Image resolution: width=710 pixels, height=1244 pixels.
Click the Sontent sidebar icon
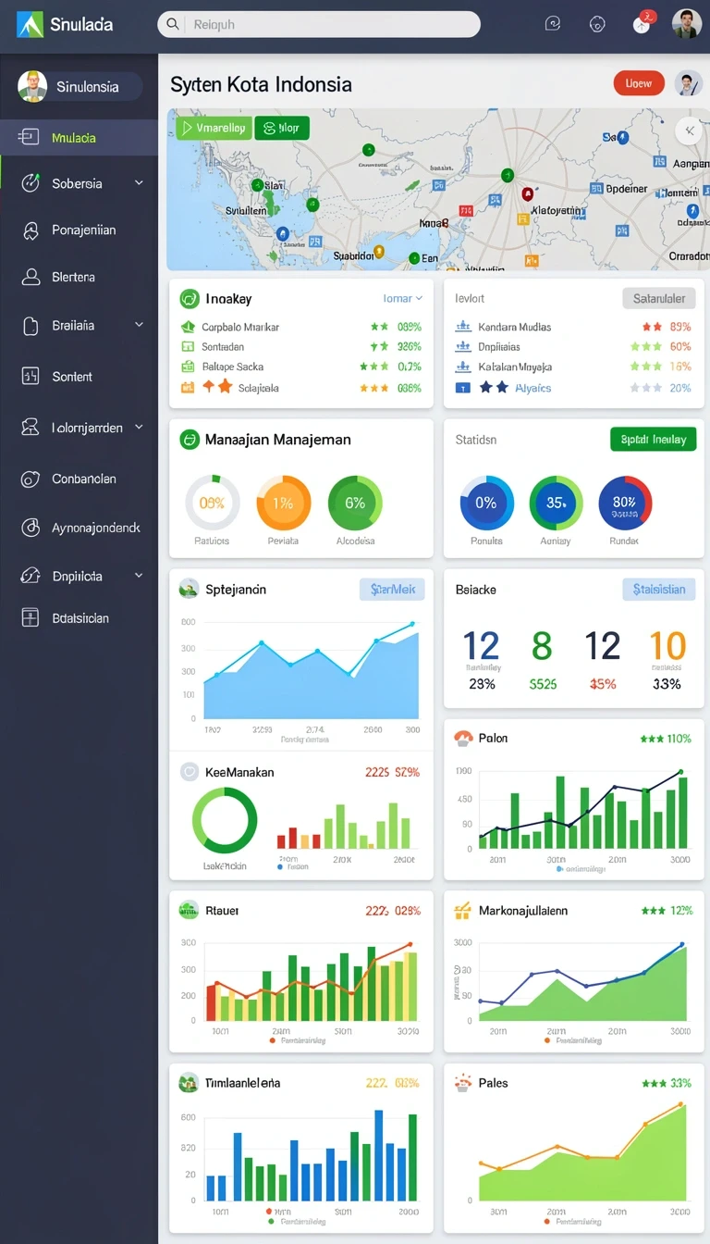[31, 376]
